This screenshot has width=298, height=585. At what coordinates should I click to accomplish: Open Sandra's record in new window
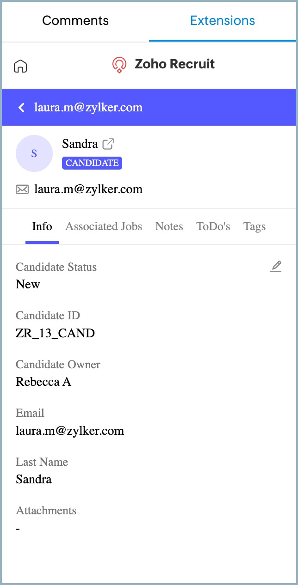pos(108,144)
